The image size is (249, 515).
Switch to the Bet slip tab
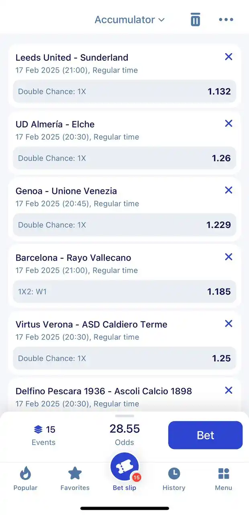point(124,475)
